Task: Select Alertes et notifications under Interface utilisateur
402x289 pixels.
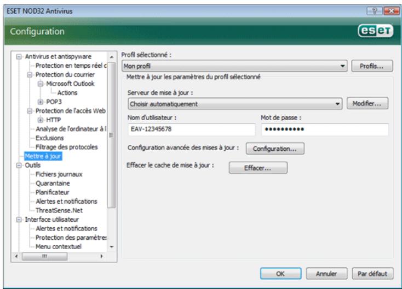Action: (66, 229)
